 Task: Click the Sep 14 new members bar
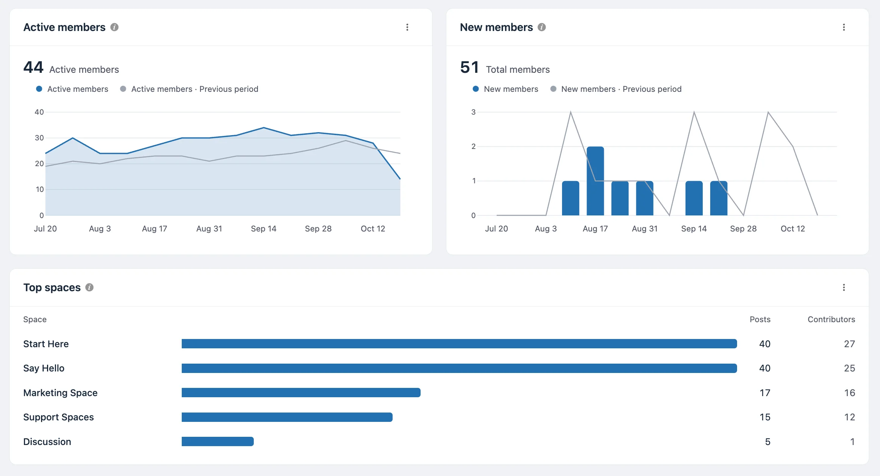coord(694,198)
